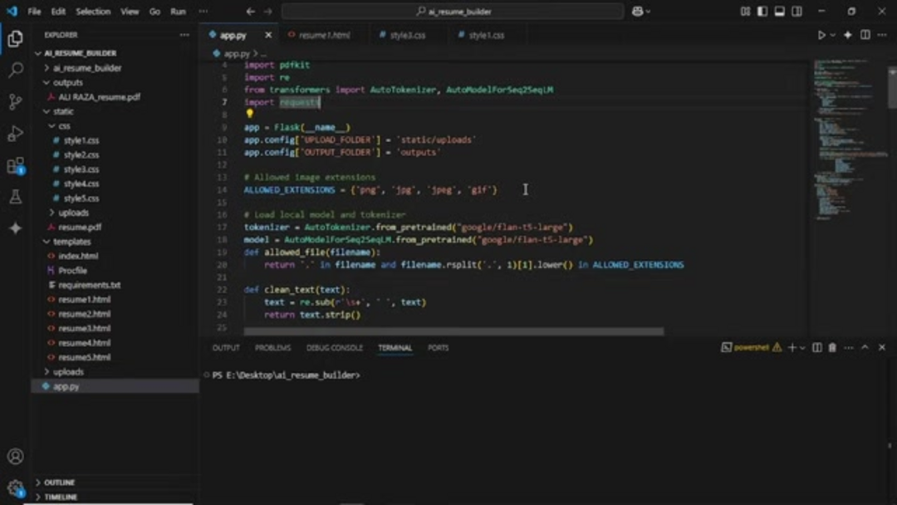Open Run and Debug view
Screen dimensions: 897x505
click(x=15, y=134)
